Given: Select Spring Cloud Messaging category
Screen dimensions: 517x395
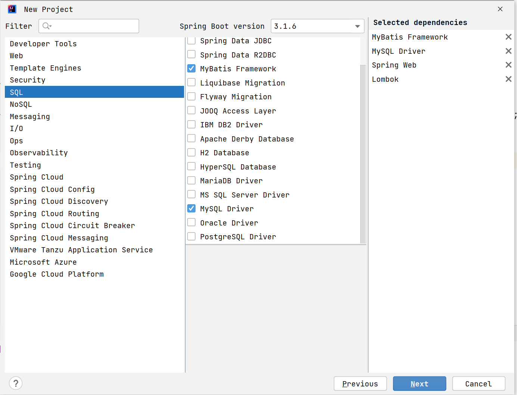Looking at the screenshot, I should [x=94, y=238].
